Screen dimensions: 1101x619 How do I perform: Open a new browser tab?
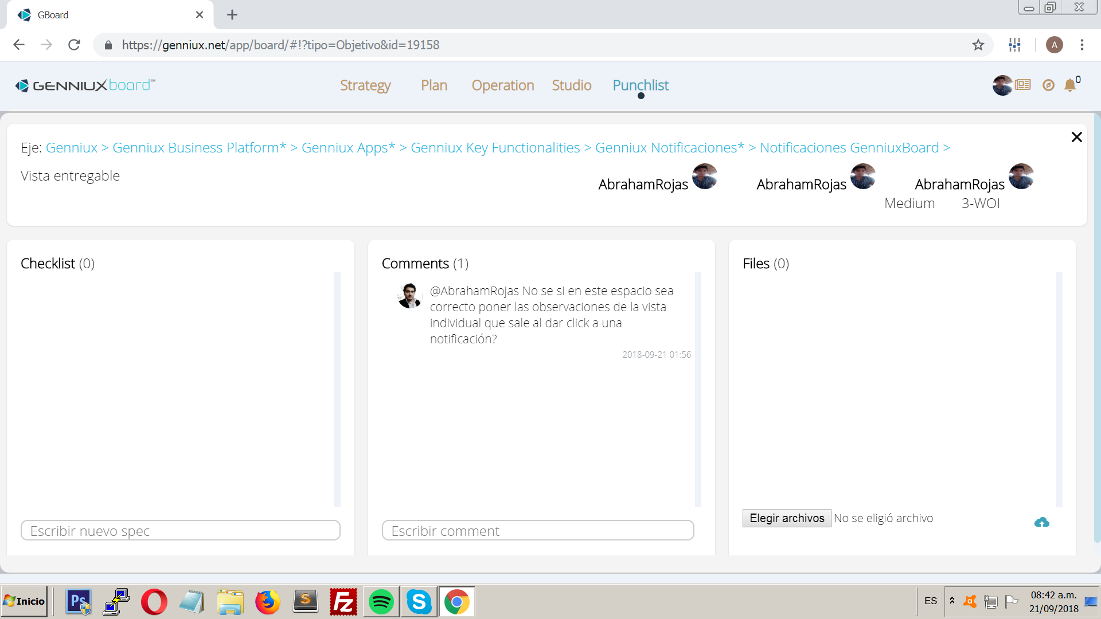232,15
